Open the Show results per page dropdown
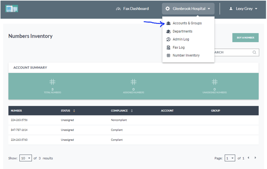Viewport: 267px width, 169px height. pyautogui.click(x=26, y=158)
